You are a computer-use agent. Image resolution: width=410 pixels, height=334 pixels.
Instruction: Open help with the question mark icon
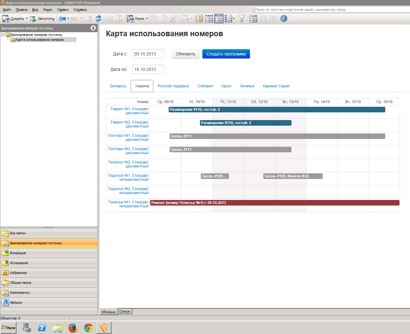click(283, 19)
